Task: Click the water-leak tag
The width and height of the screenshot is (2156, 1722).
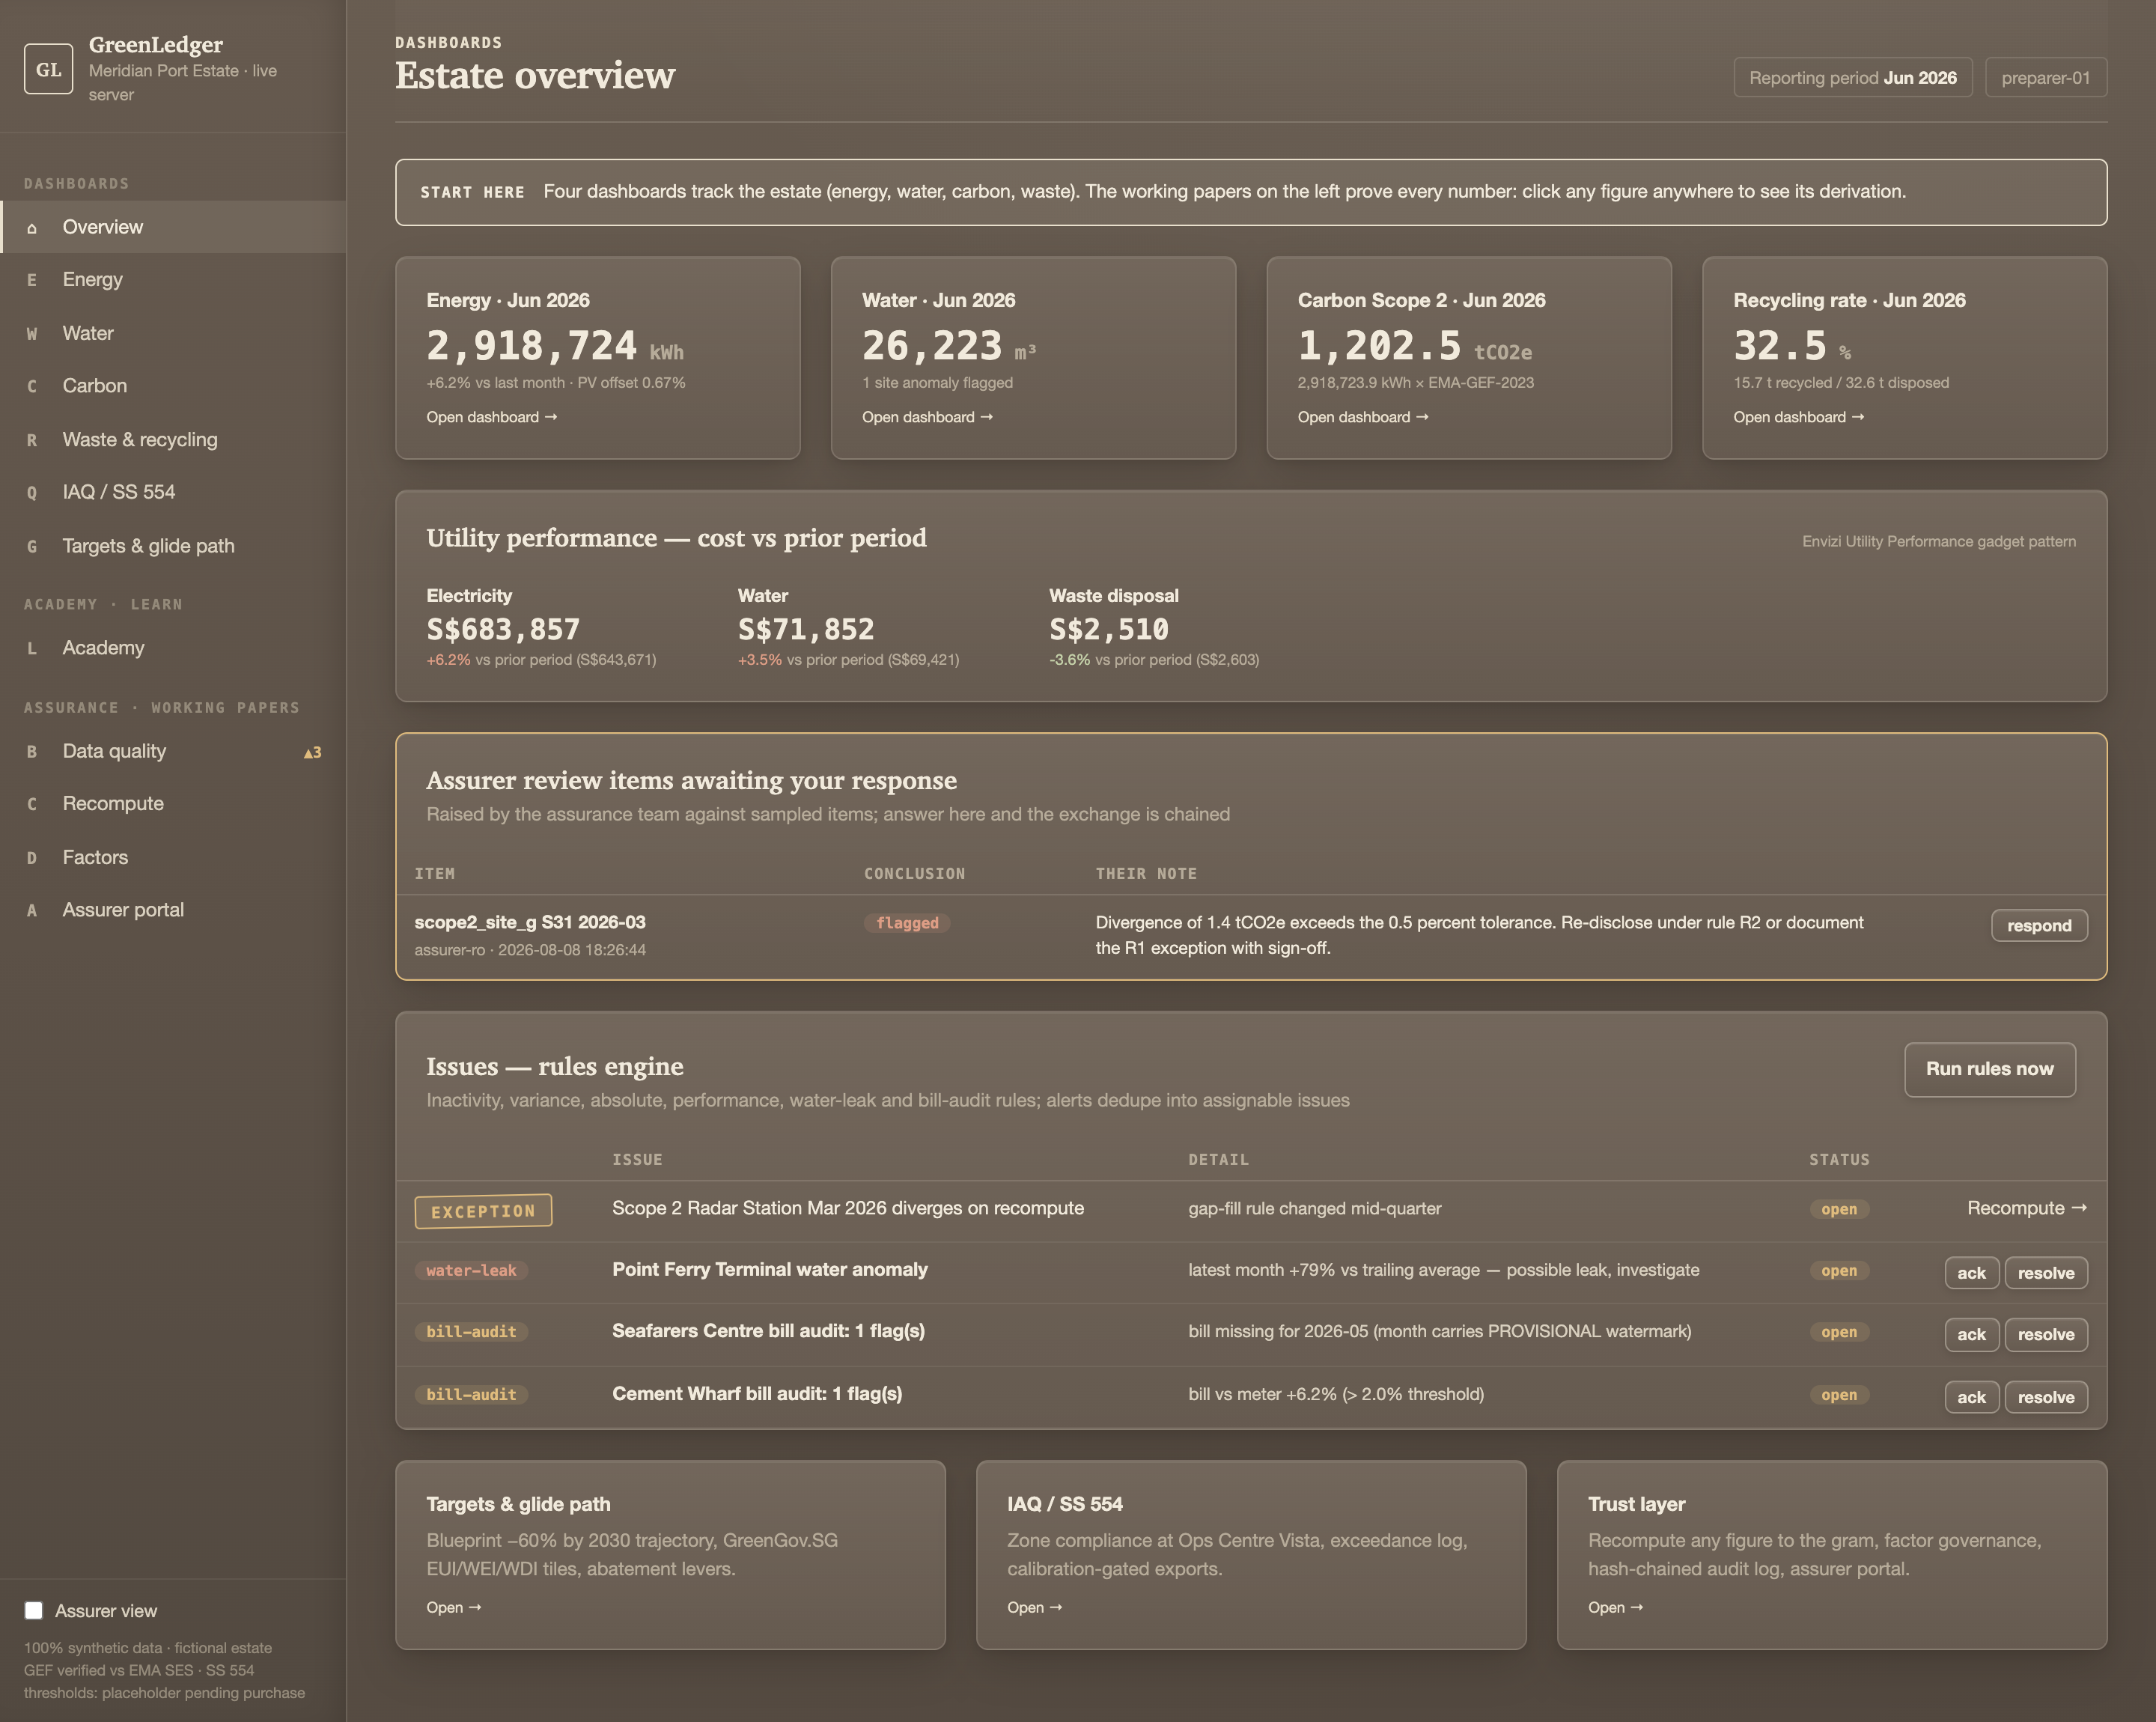Action: pyautogui.click(x=471, y=1270)
